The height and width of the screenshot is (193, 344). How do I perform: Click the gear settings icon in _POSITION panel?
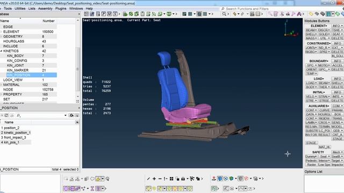71,115
